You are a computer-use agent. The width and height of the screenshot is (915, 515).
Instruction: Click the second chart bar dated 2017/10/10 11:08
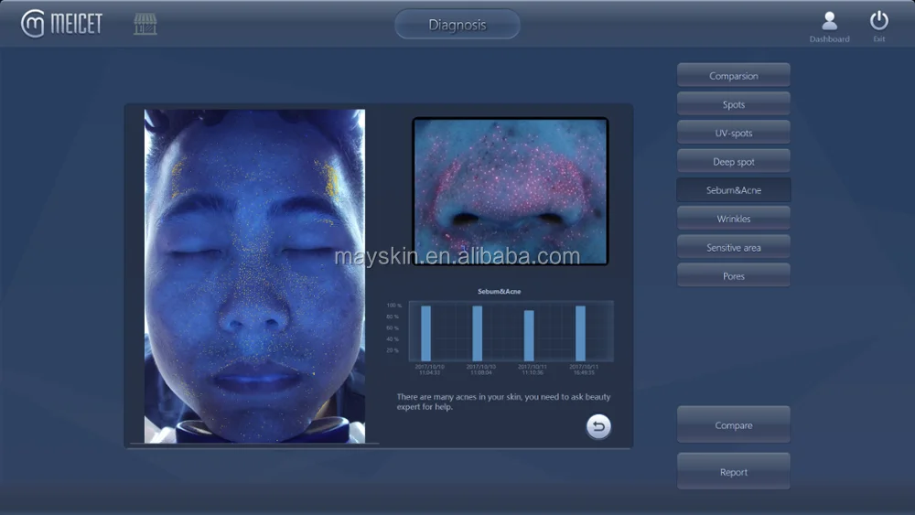478,333
